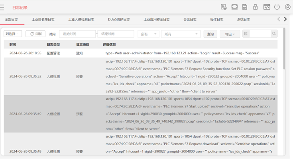The height and width of the screenshot is (159, 293).
Task: Open the document list icon in header
Action: (x=224, y=7)
